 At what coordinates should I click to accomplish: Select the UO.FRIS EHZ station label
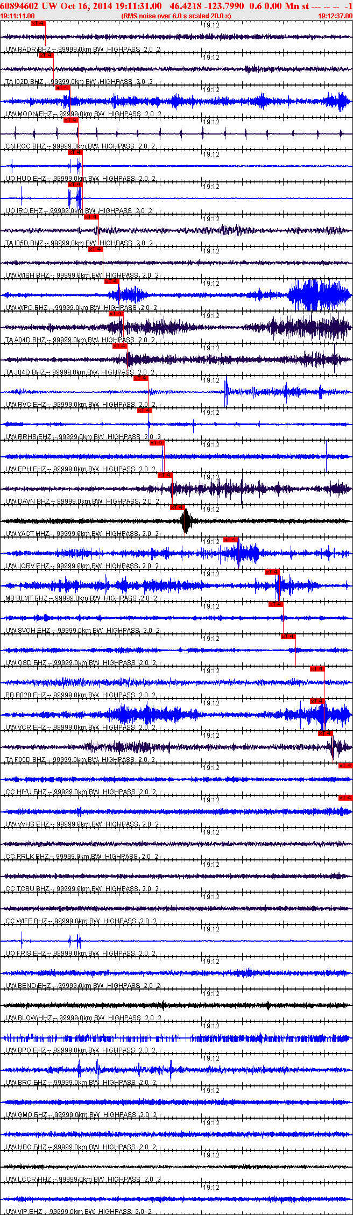[x=26, y=953]
